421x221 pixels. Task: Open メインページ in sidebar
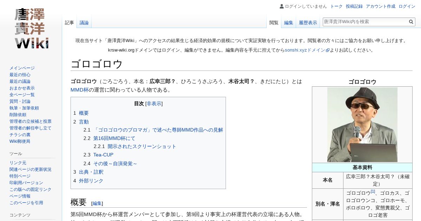(x=22, y=68)
